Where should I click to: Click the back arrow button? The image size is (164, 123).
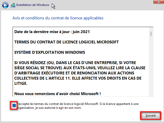(x=6, y=5)
